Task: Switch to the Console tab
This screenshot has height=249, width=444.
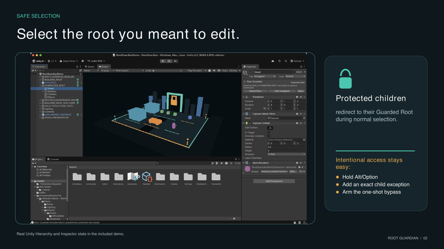Action: 53,159
